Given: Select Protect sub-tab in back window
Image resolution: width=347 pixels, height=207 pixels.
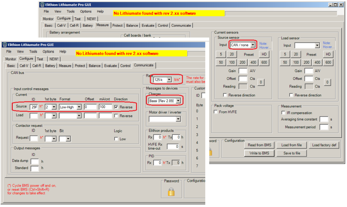Looking at the screenshot, I should [x=118, y=25].
